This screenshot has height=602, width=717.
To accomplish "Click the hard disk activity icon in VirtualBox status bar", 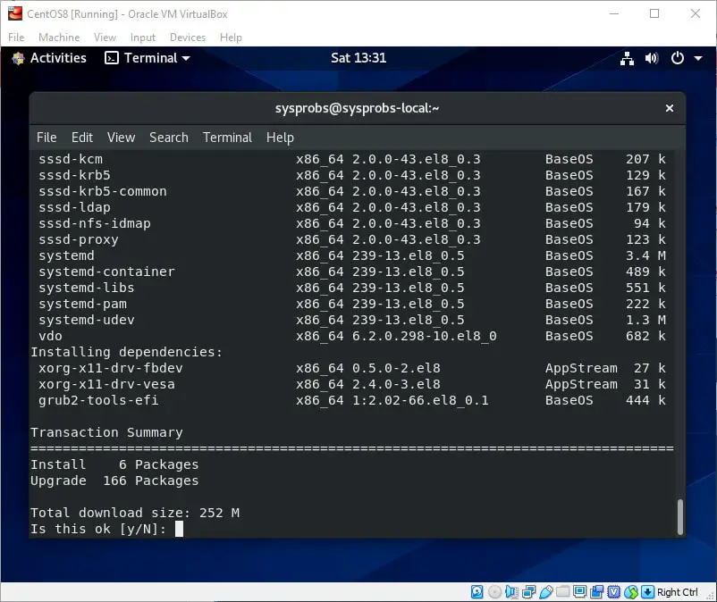I will tap(477, 592).
